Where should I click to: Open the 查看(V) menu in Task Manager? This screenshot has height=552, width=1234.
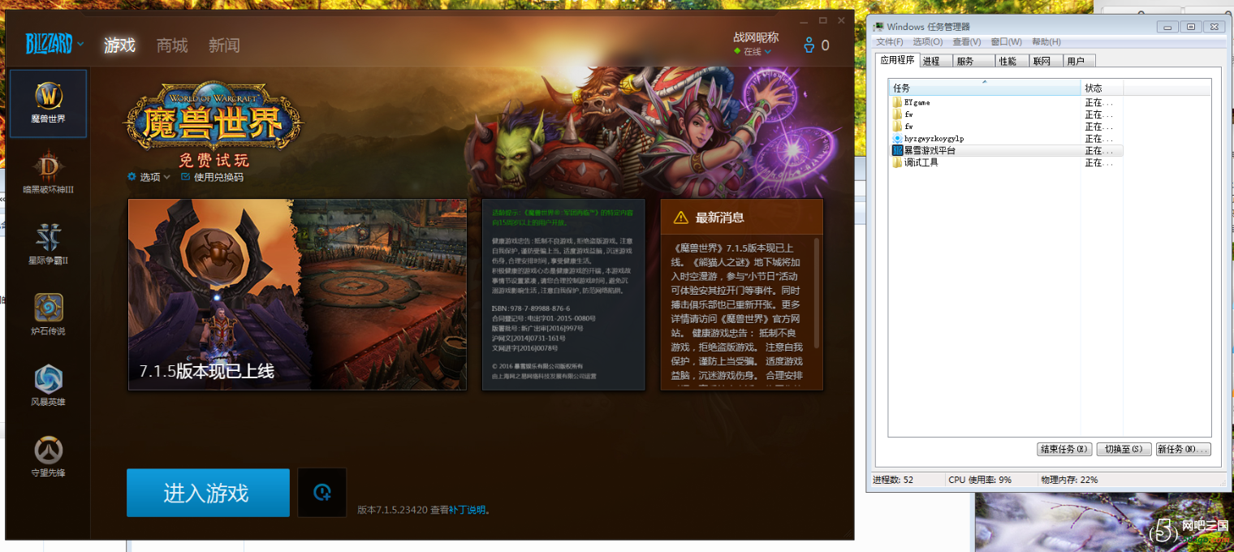click(967, 41)
